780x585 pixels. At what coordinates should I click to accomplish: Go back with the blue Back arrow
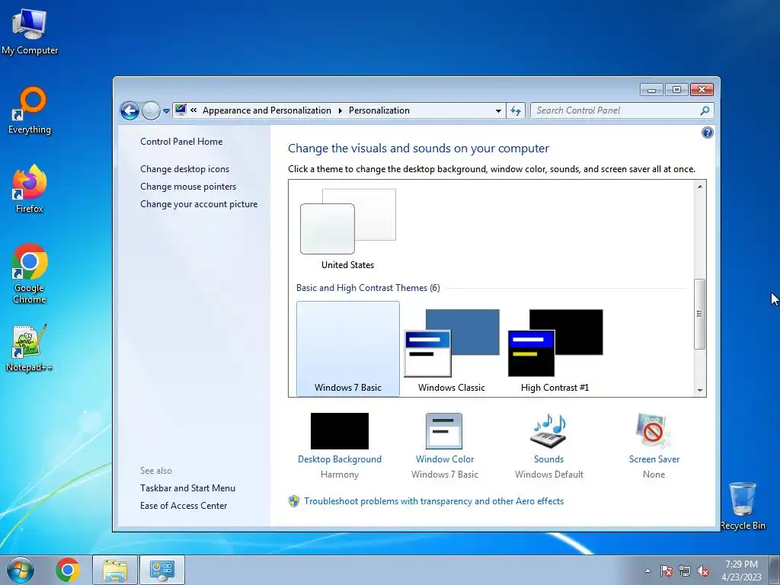click(129, 110)
